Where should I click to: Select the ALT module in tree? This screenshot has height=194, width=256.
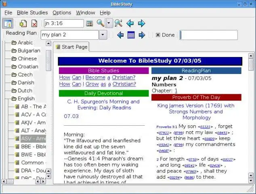tap(30, 131)
